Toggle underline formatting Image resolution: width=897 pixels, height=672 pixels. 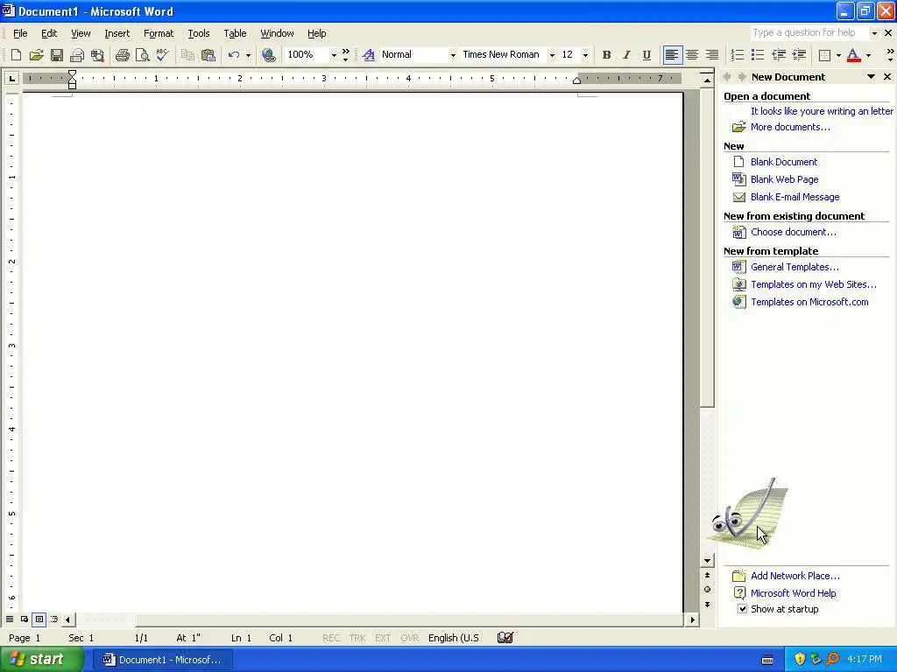(x=646, y=55)
